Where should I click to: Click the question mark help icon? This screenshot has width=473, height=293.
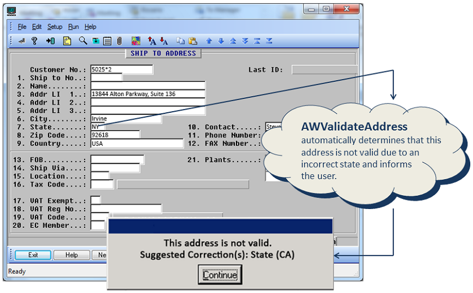[x=34, y=41]
